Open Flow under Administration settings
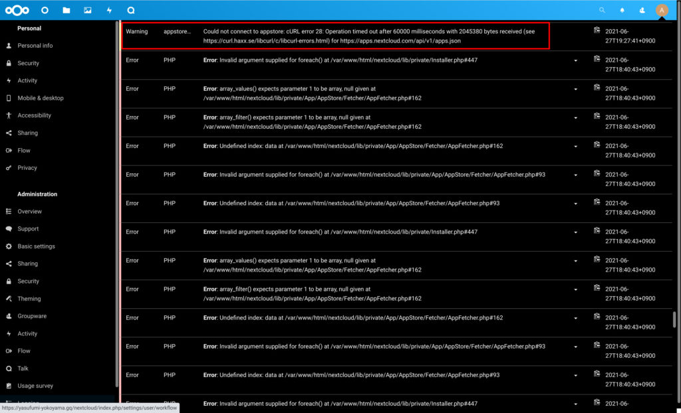Screen dimensions: 681x413 (24, 351)
